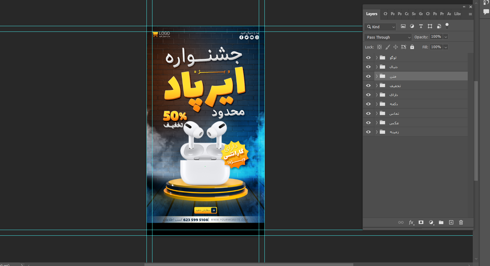Open the Pass Through blend mode dropdown

pos(388,37)
